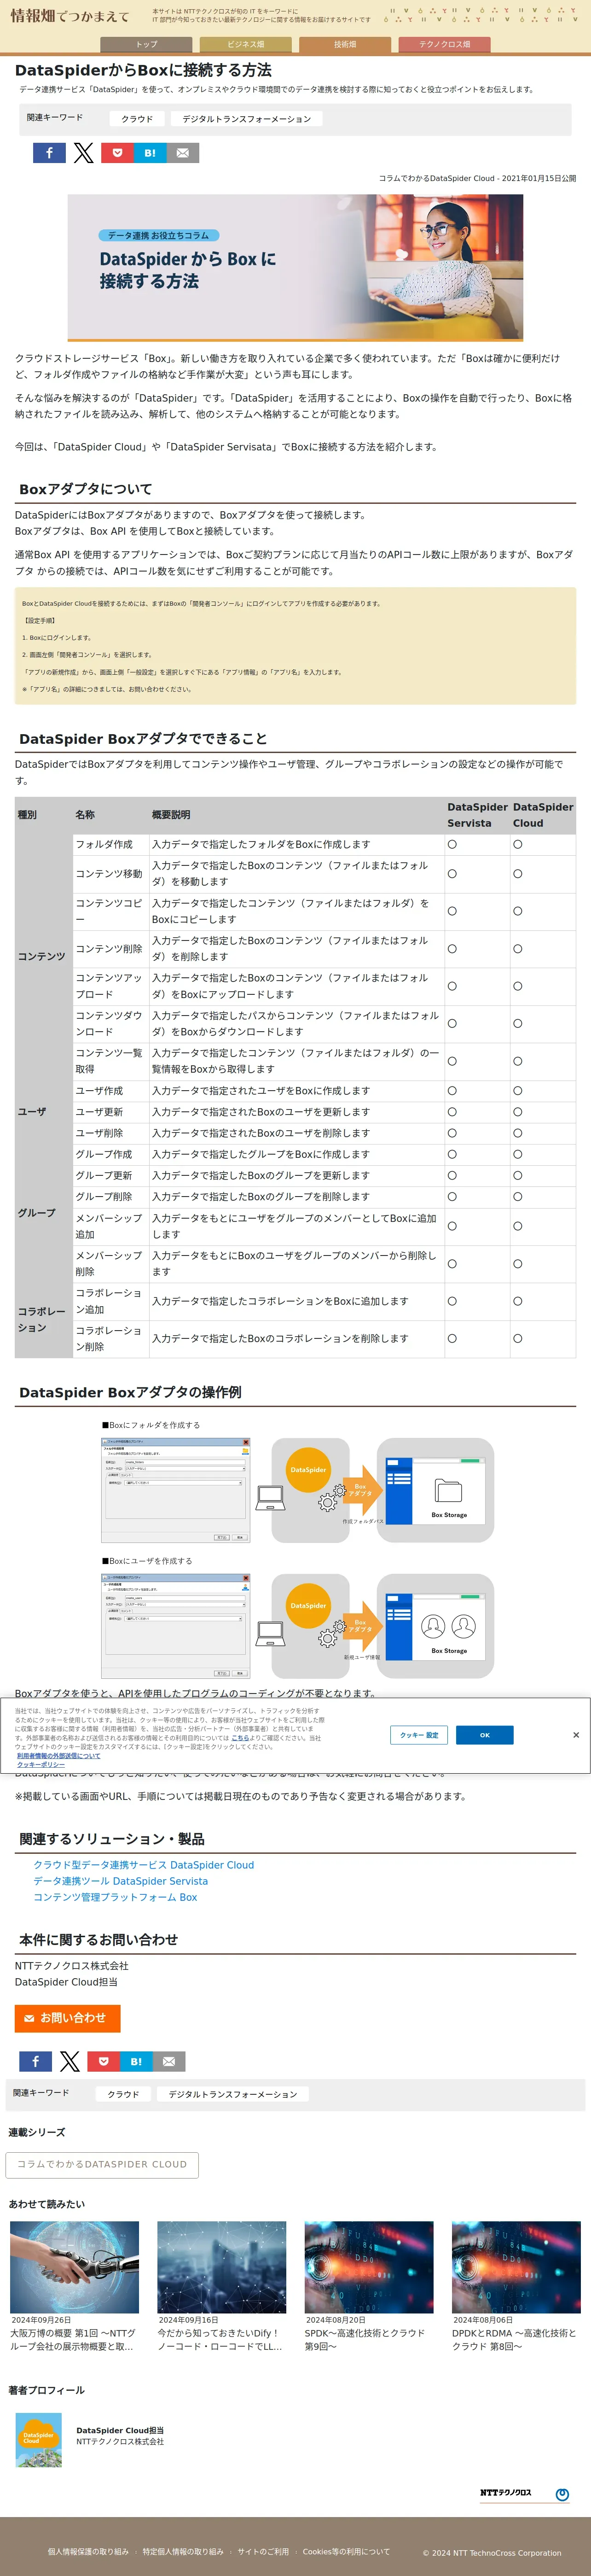Screen dimensions: 591x2576
Task: Click the クッキー設定 button
Action: point(419,1735)
